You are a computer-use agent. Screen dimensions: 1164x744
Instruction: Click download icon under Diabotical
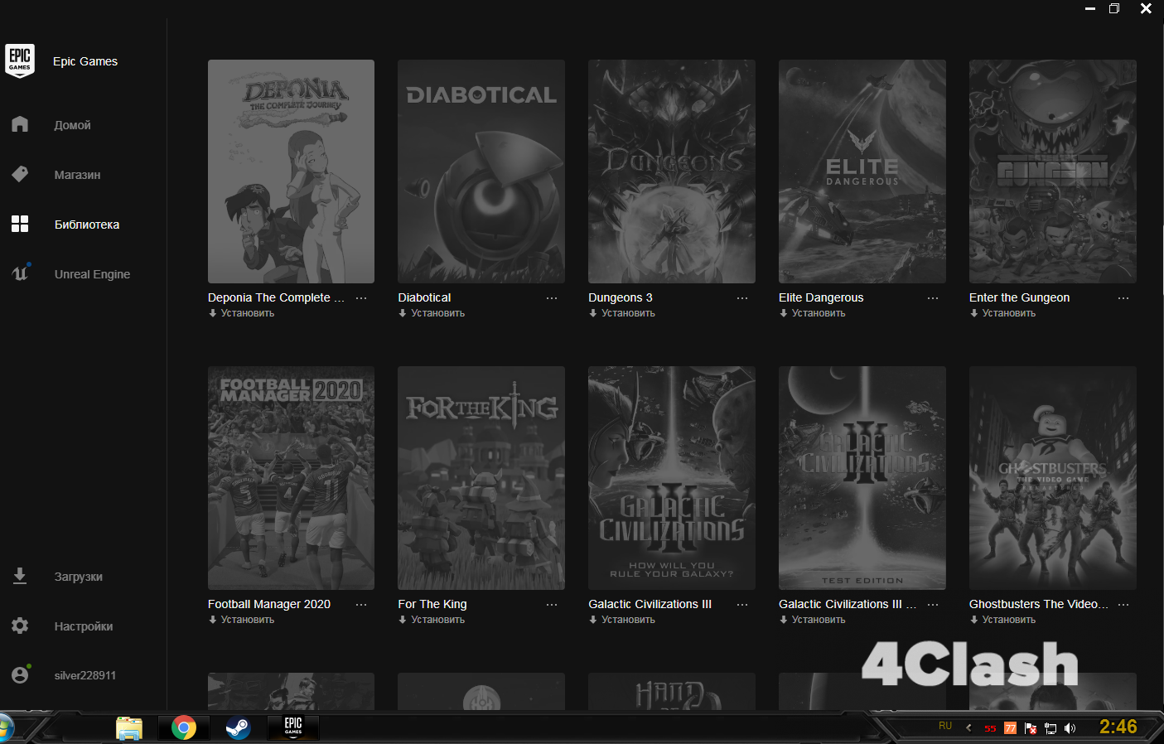point(403,313)
